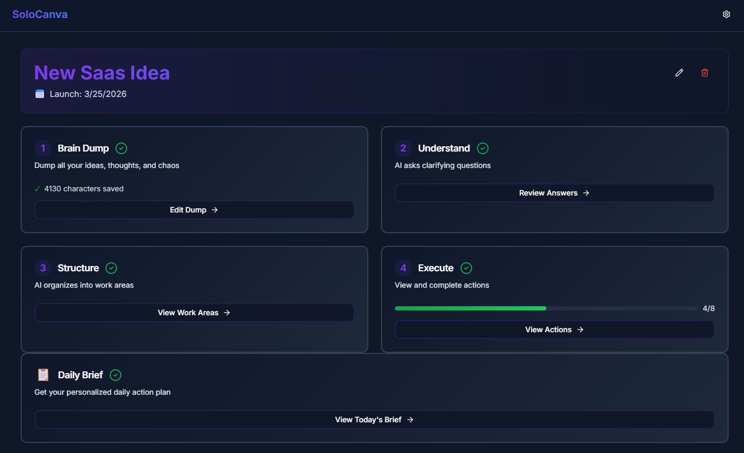Click the SoloCanva logo link
The height and width of the screenshot is (453, 744).
pyautogui.click(x=40, y=14)
